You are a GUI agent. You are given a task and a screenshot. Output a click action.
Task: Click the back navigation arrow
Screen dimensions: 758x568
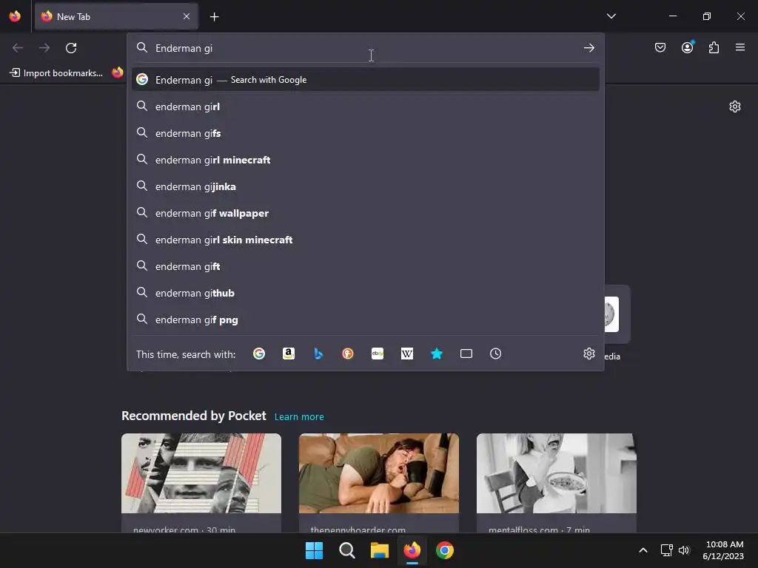(x=18, y=48)
